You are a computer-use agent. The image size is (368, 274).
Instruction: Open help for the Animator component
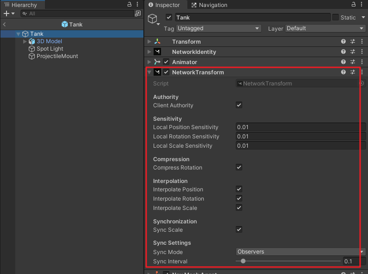(343, 62)
